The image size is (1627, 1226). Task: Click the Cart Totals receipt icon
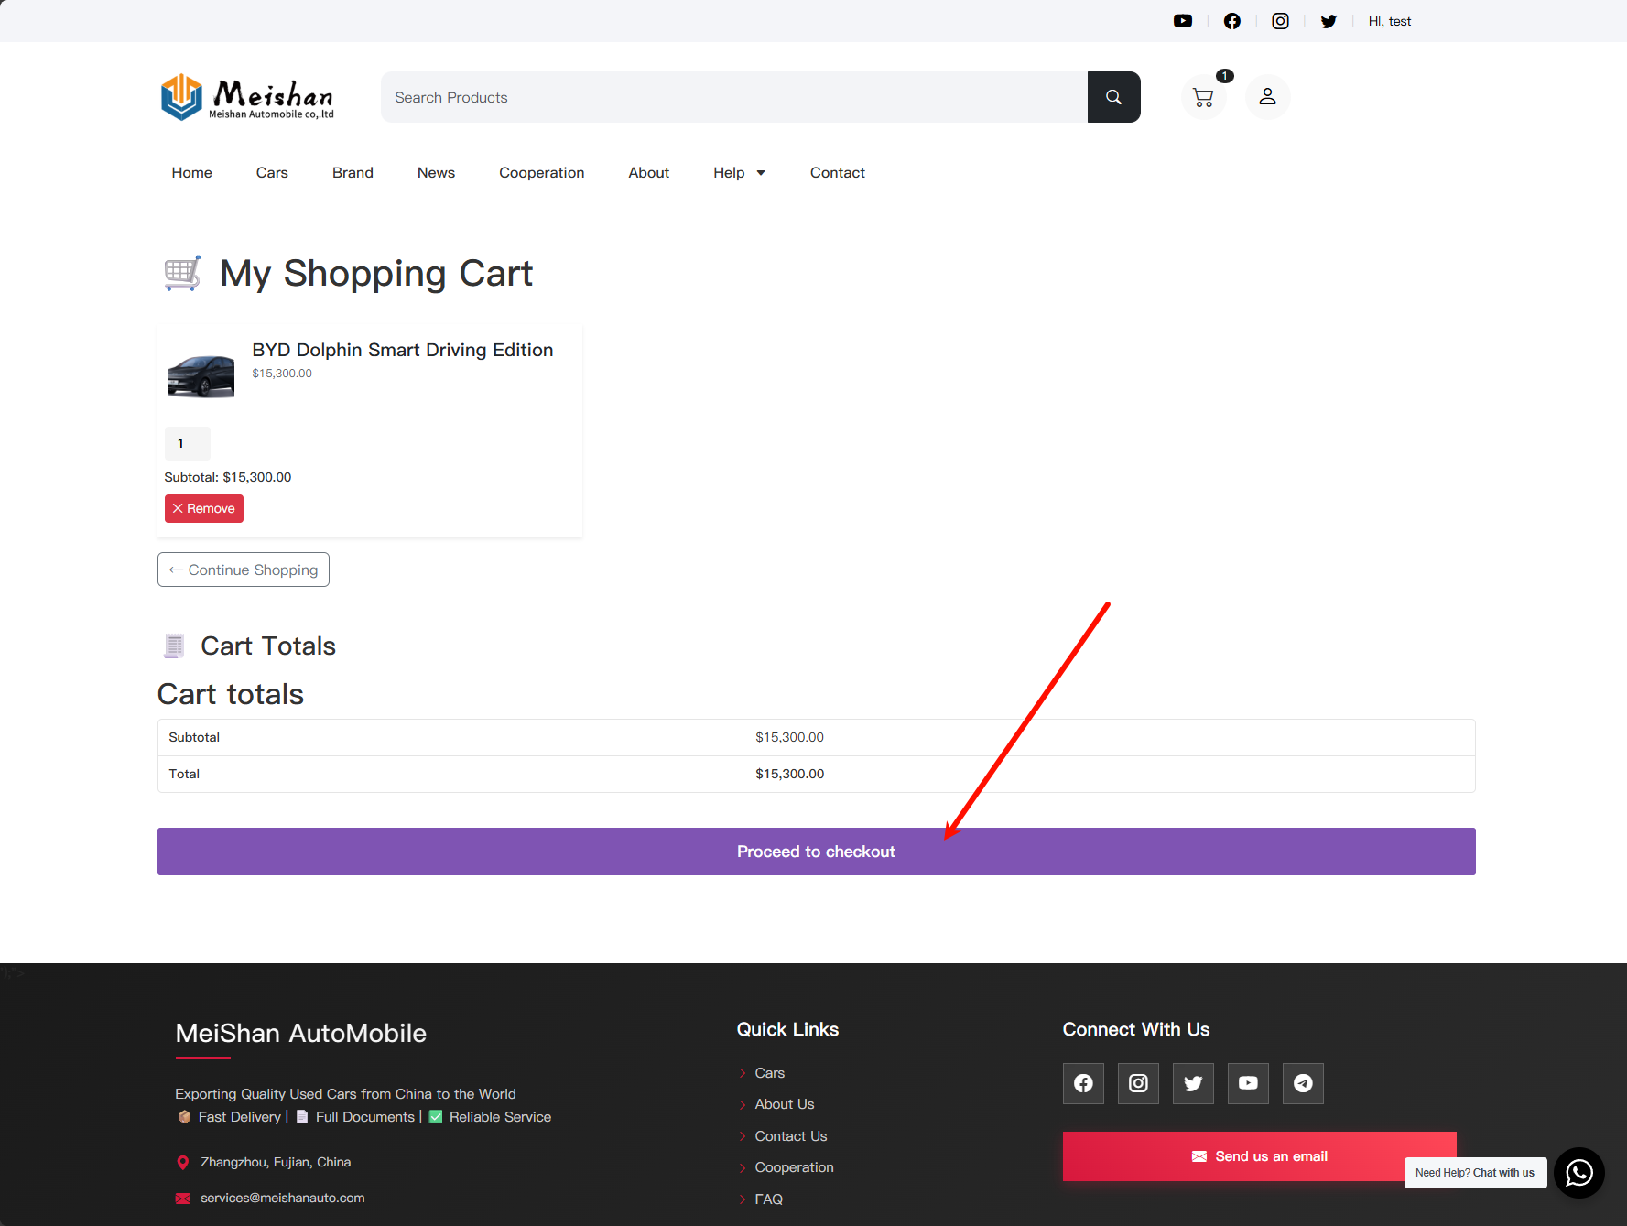[x=174, y=646]
